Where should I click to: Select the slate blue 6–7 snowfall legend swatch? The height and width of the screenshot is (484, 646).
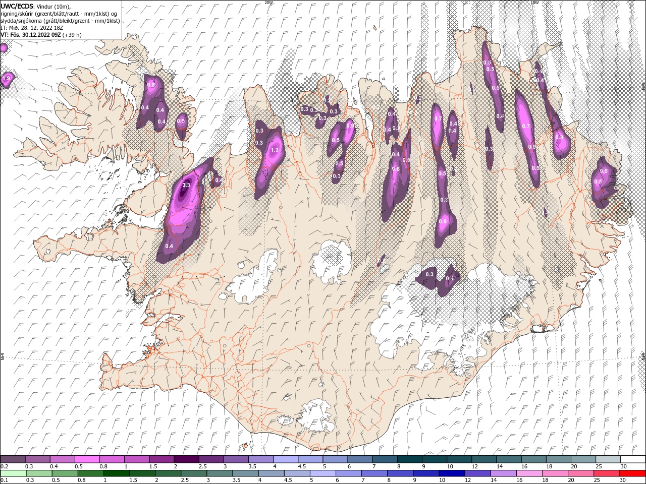[360, 459]
